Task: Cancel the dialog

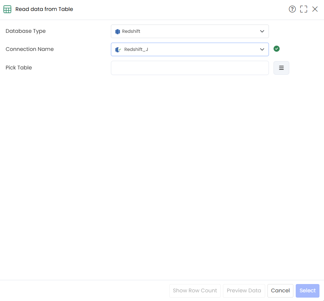Action: [280, 291]
